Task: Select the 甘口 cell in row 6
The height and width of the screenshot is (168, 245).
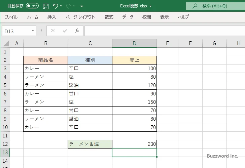Action: [x=90, y=94]
